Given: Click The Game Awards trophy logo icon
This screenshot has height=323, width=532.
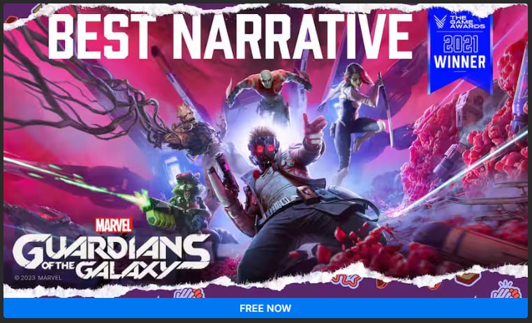Looking at the screenshot, I should pyautogui.click(x=440, y=22).
